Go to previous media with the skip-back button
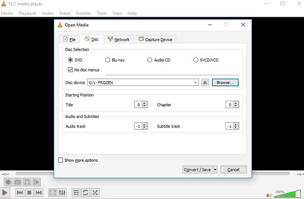The image size is (304, 199). coord(20,192)
